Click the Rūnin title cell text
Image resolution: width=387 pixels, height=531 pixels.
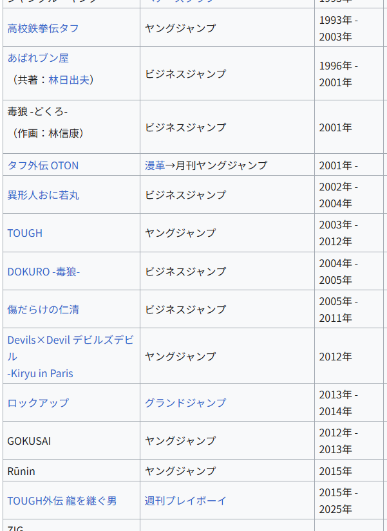pyautogui.click(x=21, y=471)
